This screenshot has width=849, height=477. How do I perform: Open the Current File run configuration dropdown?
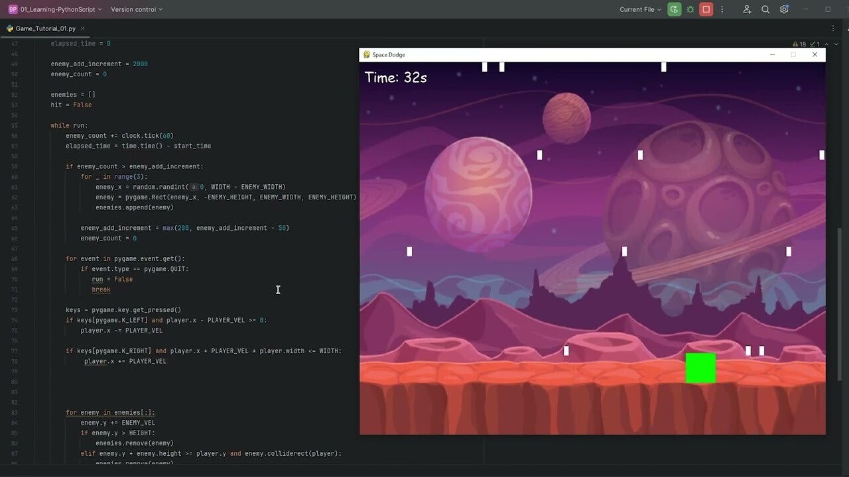click(640, 9)
